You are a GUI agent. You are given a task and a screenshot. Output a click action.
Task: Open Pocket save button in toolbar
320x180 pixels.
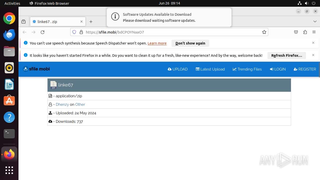tap(296, 32)
